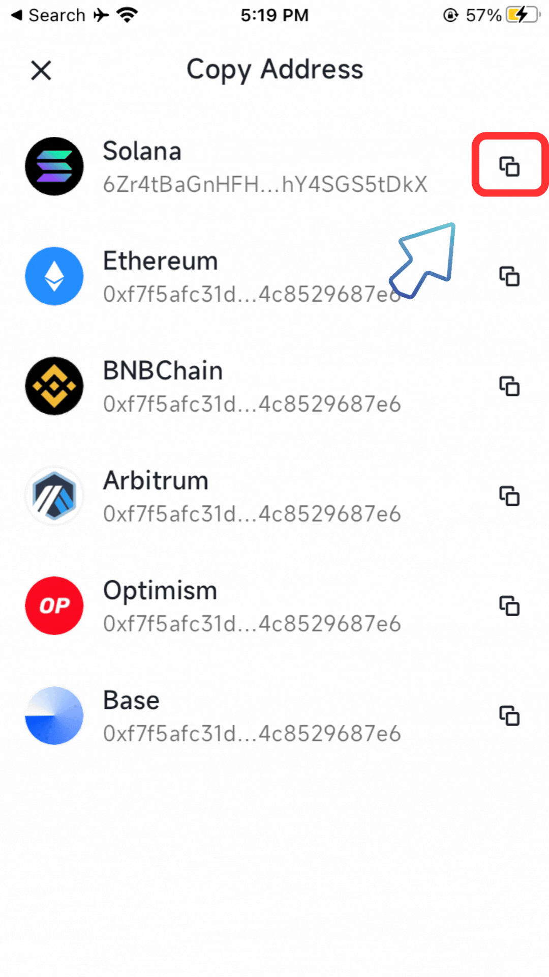Select the Optimism network name

click(x=160, y=591)
